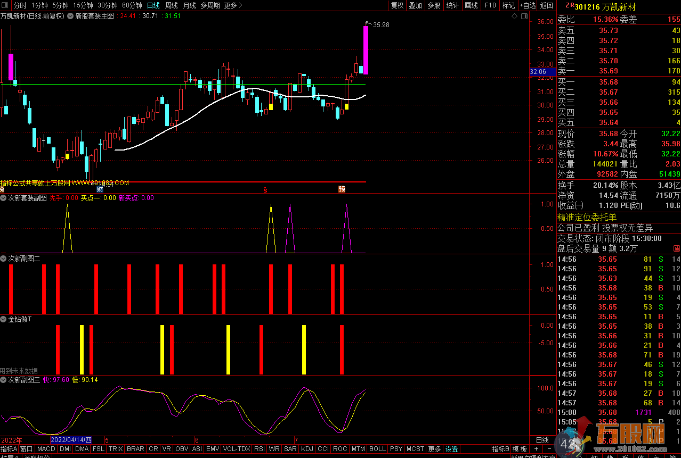Viewport: 681px width, 458px height.
Task: Select the 日线 daily period
Action: point(153,5)
